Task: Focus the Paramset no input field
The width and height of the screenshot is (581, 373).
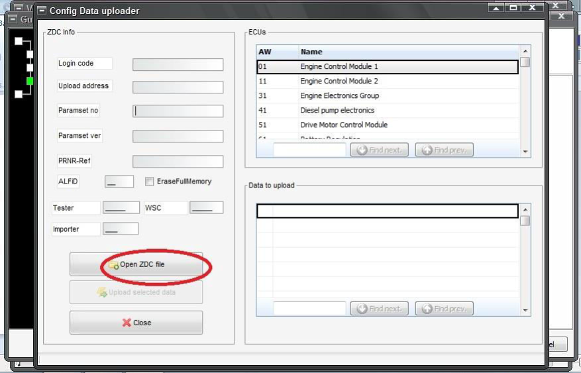Action: click(178, 111)
